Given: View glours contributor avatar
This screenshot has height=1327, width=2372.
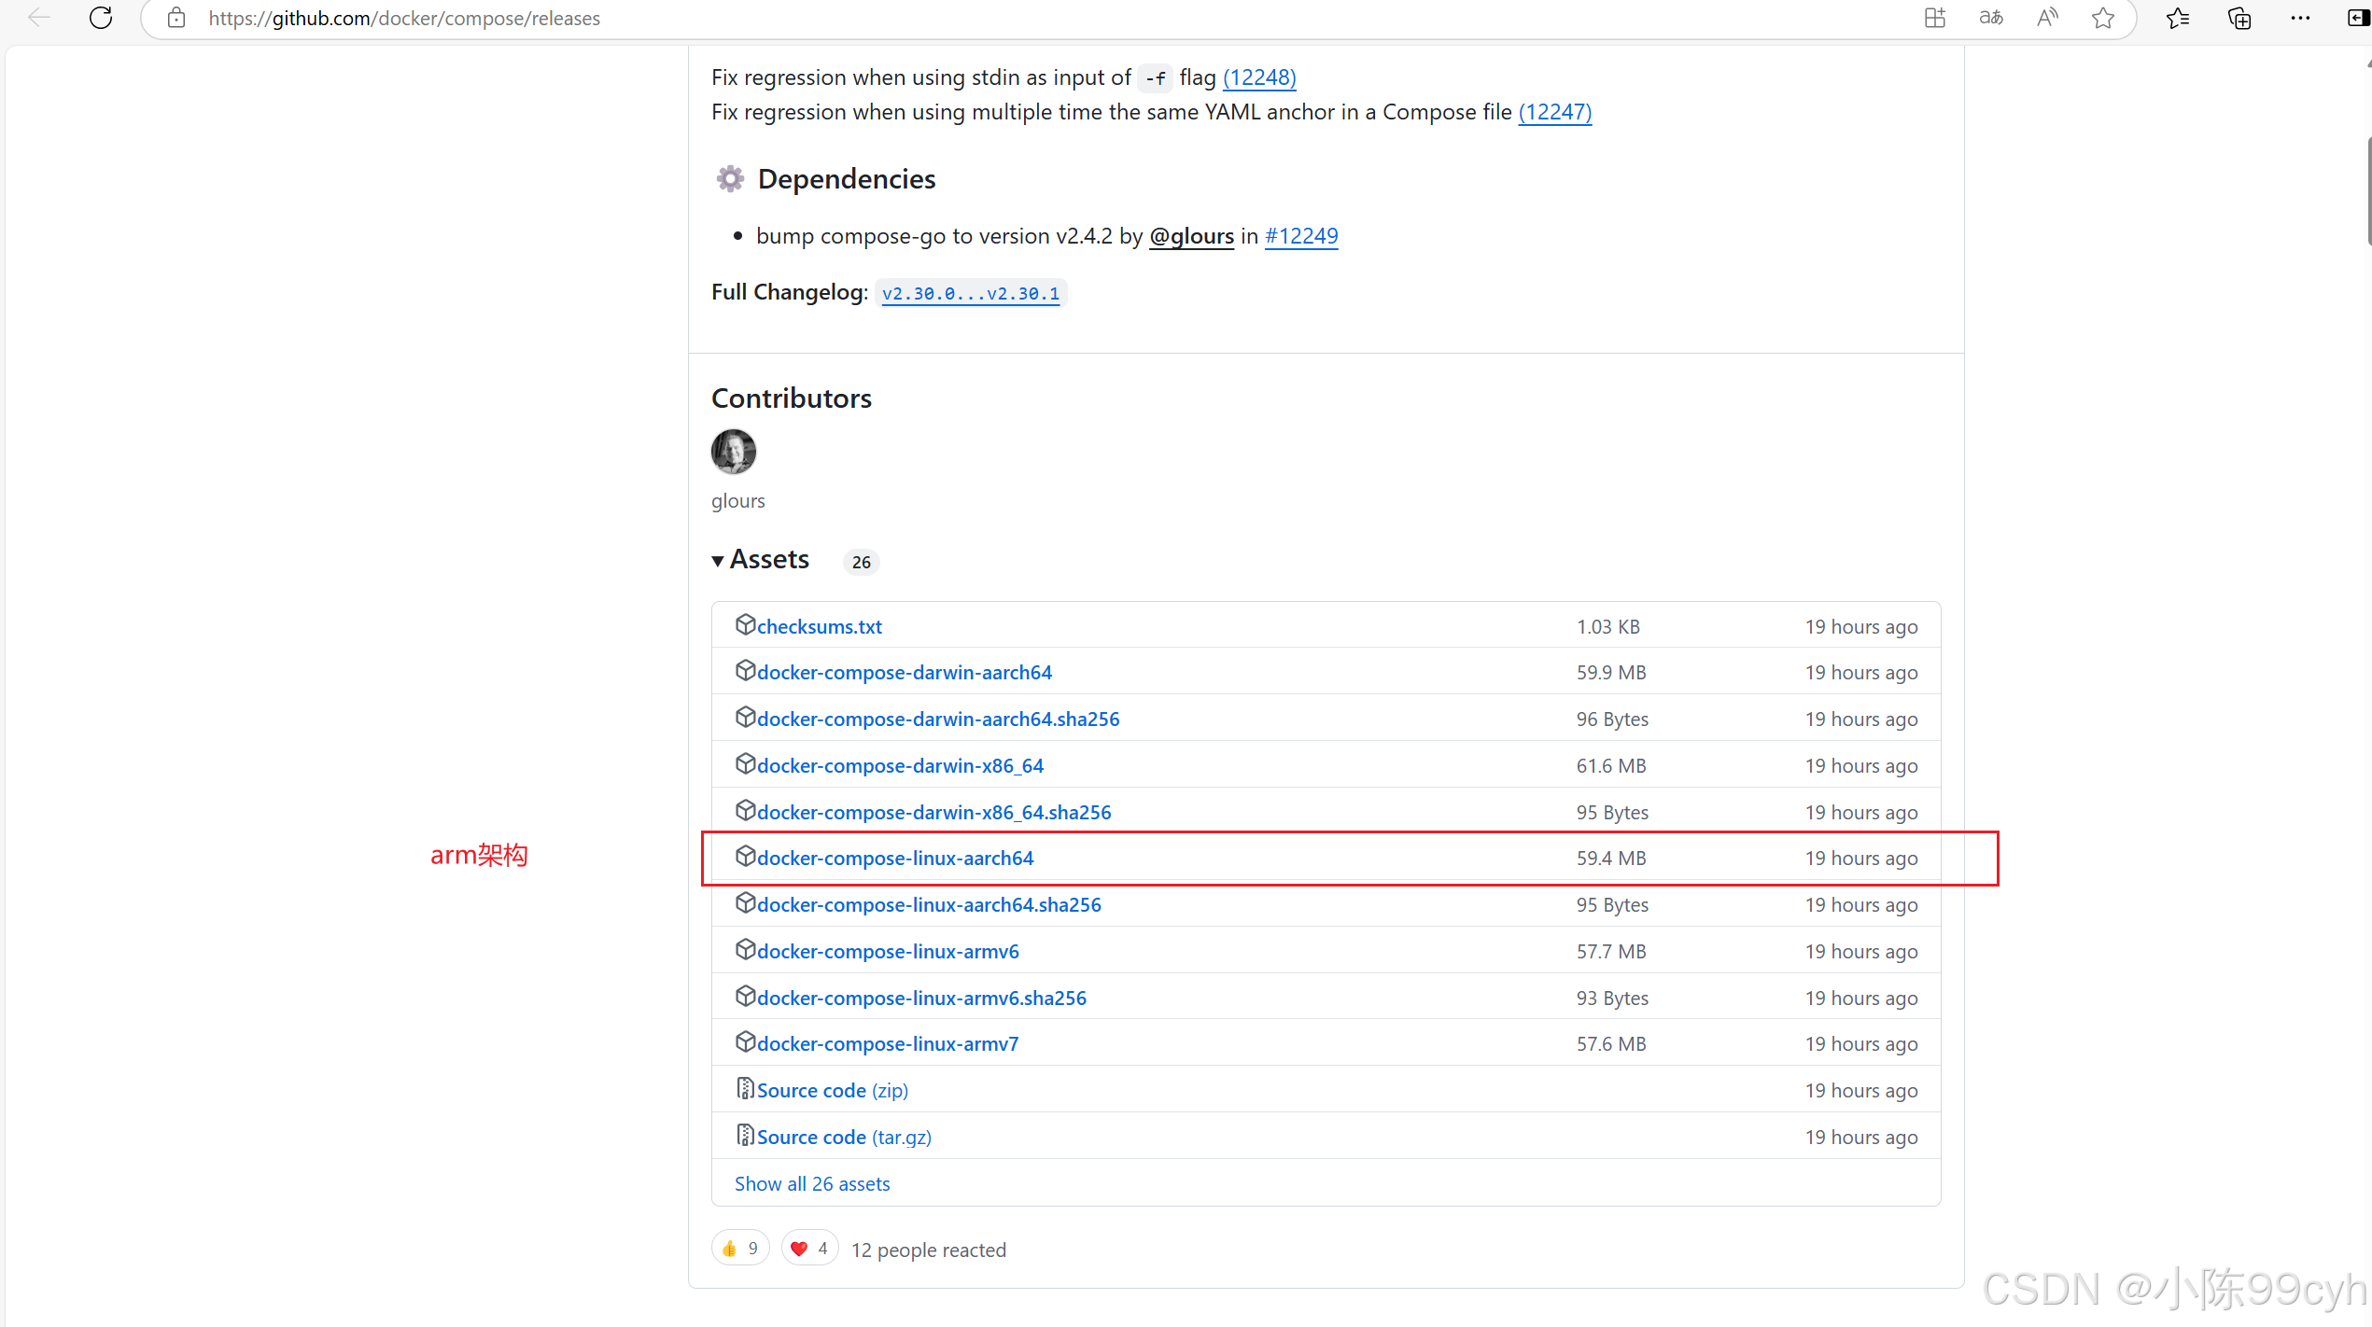Looking at the screenshot, I should pyautogui.click(x=733, y=452).
